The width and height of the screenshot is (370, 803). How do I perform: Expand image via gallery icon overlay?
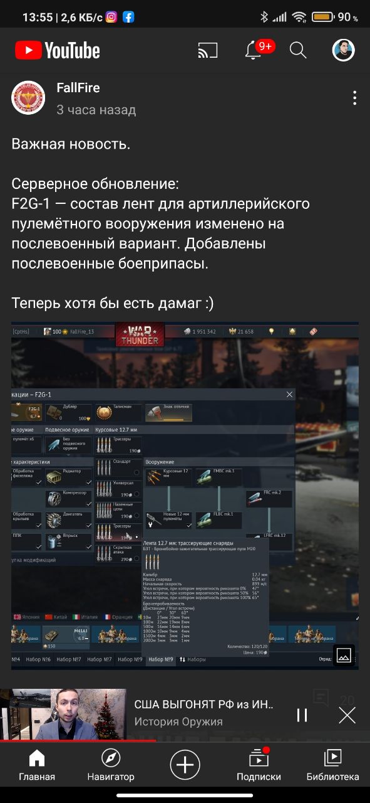pos(343,654)
